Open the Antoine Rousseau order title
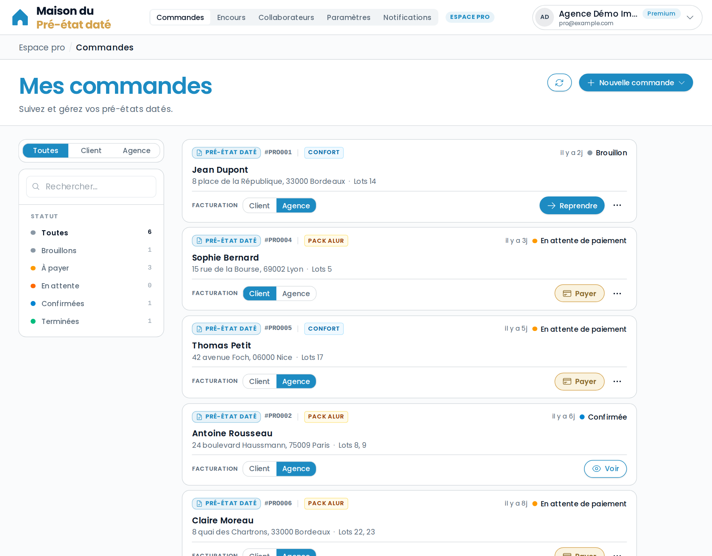Viewport: 712px width, 556px height. click(232, 433)
